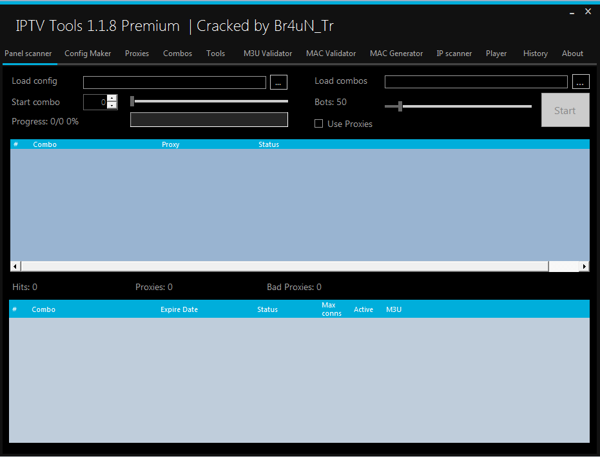The height and width of the screenshot is (457, 600).
Task: Open the About tab
Action: click(x=572, y=53)
